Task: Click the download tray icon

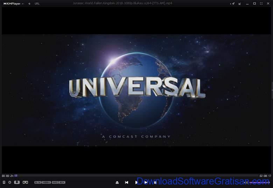Action: tap(17, 182)
